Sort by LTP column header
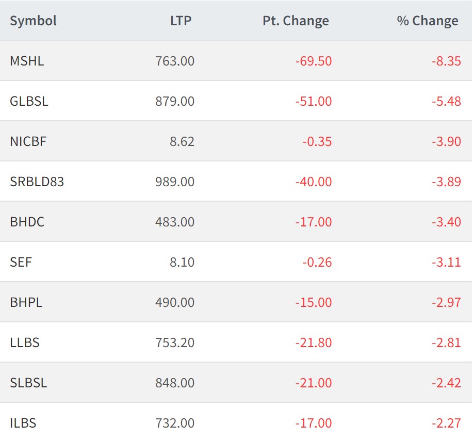473x441 pixels. click(181, 21)
